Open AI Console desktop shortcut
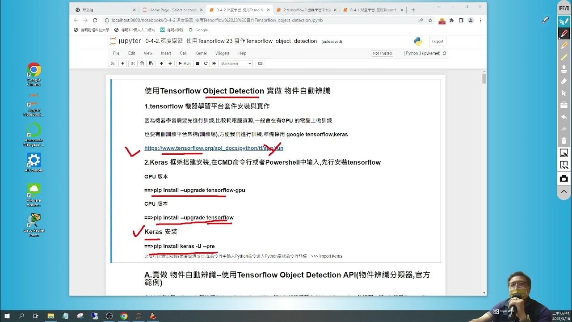 click(x=34, y=163)
